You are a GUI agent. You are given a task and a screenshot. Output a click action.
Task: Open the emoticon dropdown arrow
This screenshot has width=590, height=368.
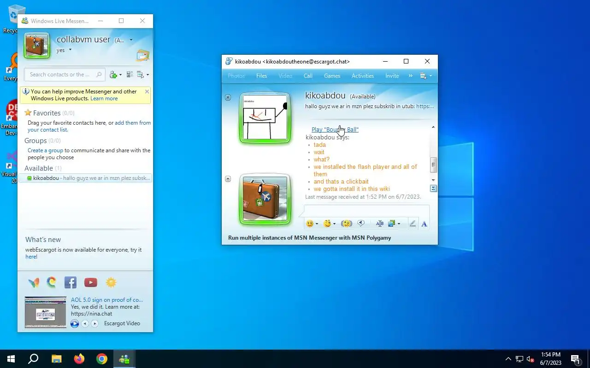point(317,224)
